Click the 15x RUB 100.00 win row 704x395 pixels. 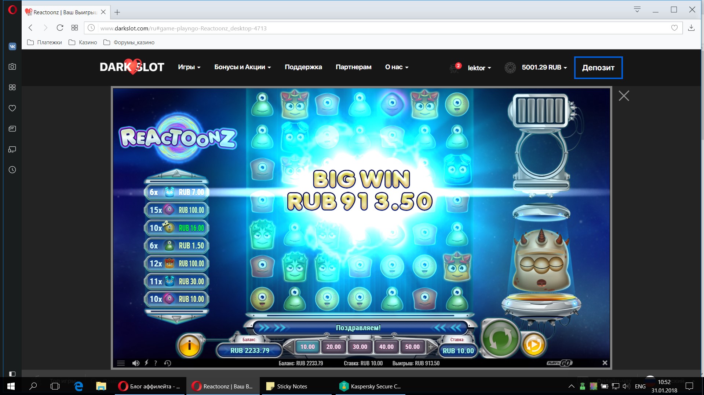click(177, 210)
